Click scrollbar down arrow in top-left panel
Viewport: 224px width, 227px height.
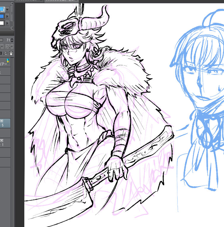(x=12, y=28)
